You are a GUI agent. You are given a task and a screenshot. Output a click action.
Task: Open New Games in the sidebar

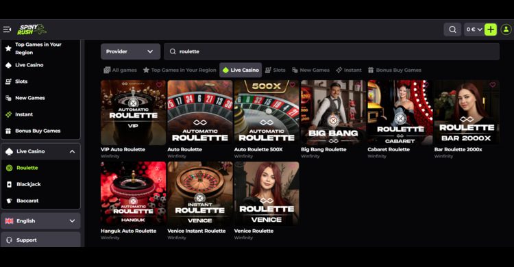[x=40, y=98]
